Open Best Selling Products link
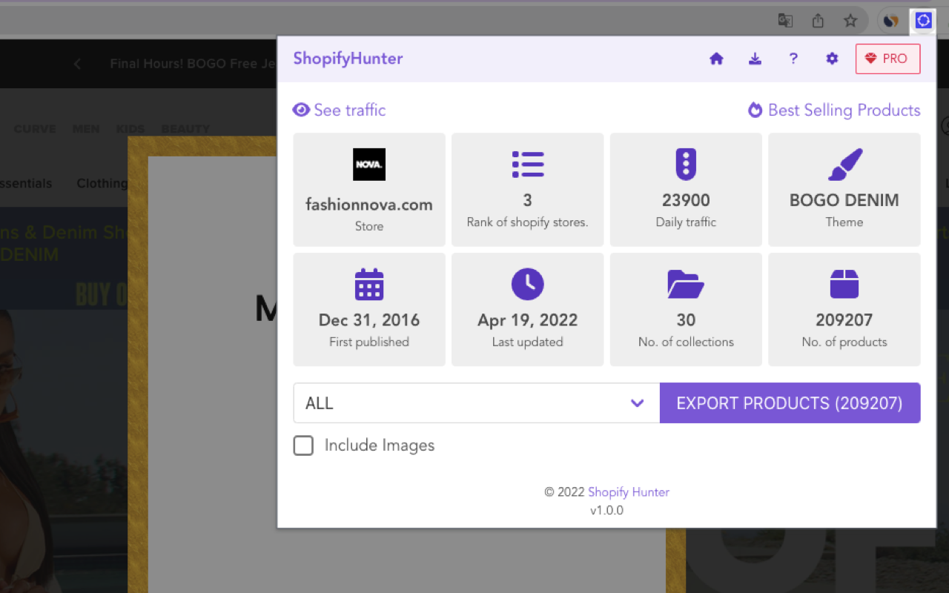Screen dimensions: 949x593 click(834, 110)
